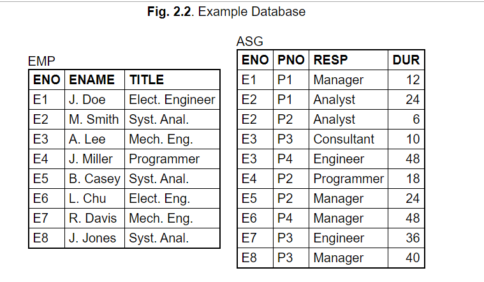Select the Elect. Engineer title cell

point(172,100)
